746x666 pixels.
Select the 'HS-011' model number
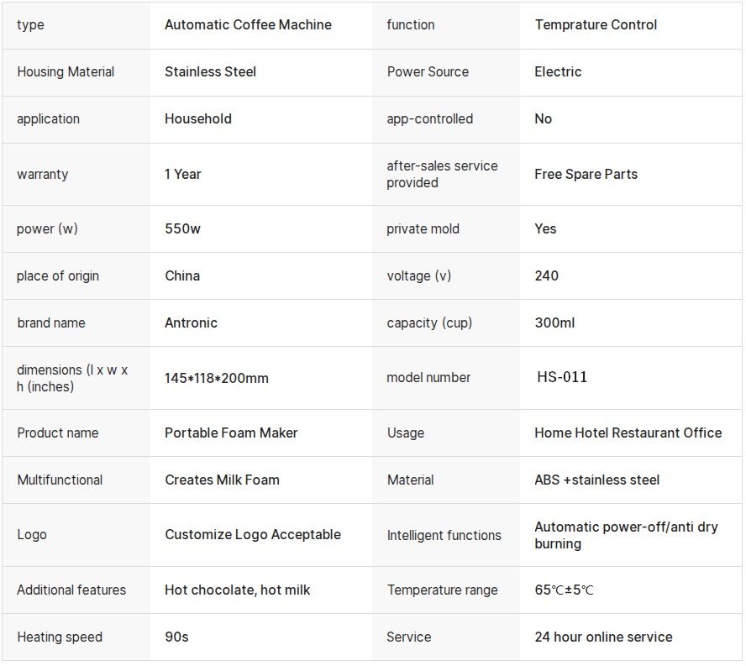(x=562, y=378)
